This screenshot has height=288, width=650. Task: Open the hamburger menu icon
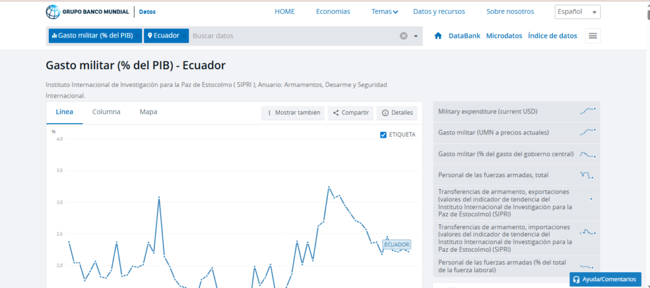pos(593,36)
